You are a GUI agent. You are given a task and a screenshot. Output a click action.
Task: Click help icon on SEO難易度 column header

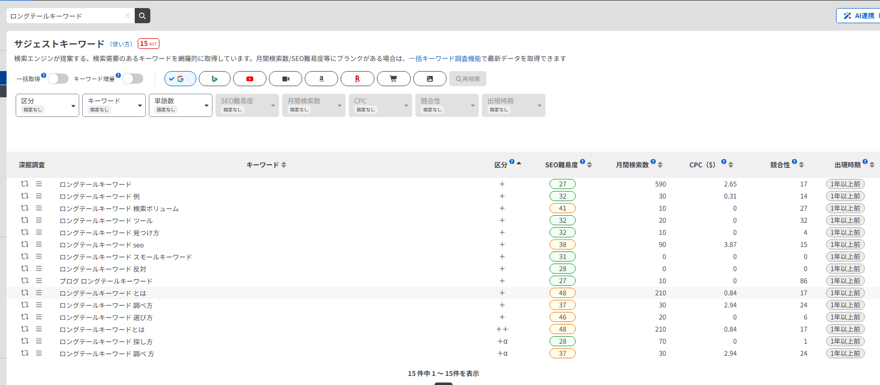point(582,162)
